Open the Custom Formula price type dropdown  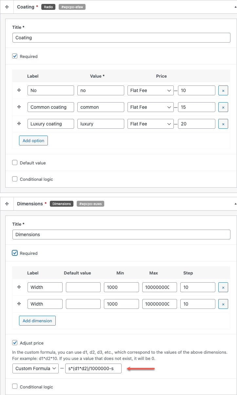35,368
